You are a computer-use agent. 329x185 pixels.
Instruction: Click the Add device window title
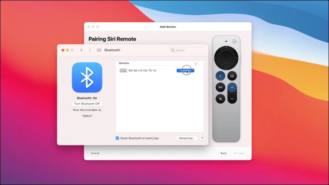[x=168, y=27]
